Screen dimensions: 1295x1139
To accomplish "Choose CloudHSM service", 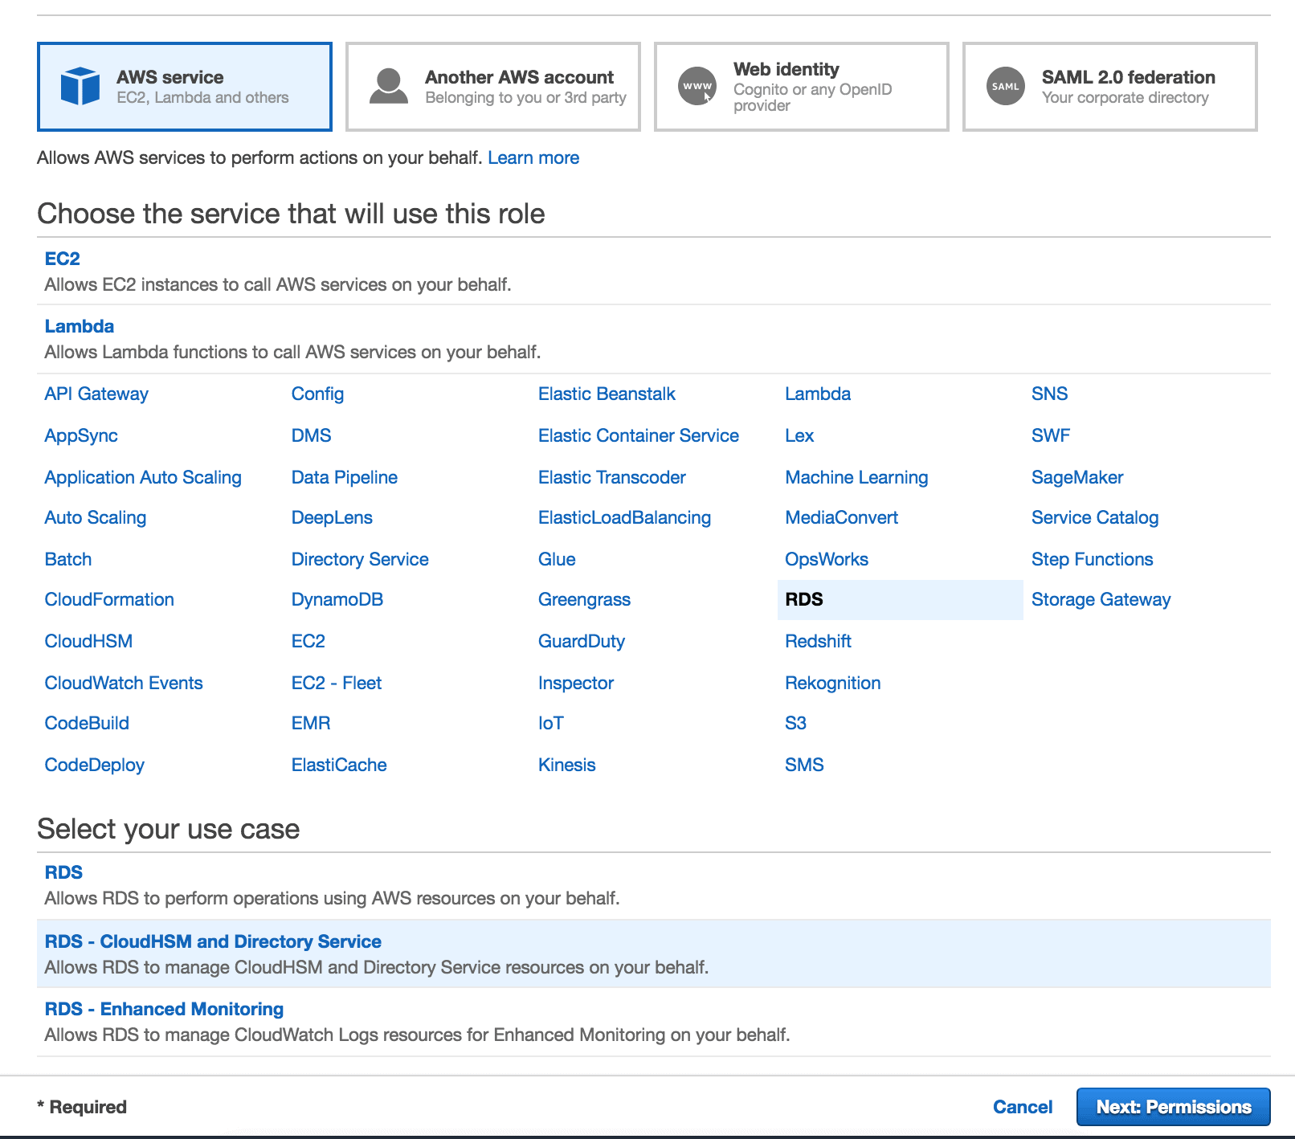I will click(x=88, y=641).
